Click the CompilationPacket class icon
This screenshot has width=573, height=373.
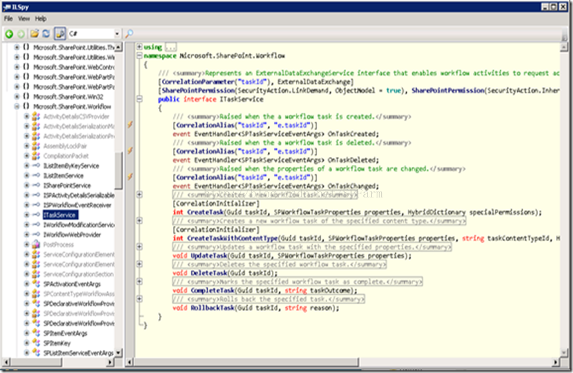point(36,156)
